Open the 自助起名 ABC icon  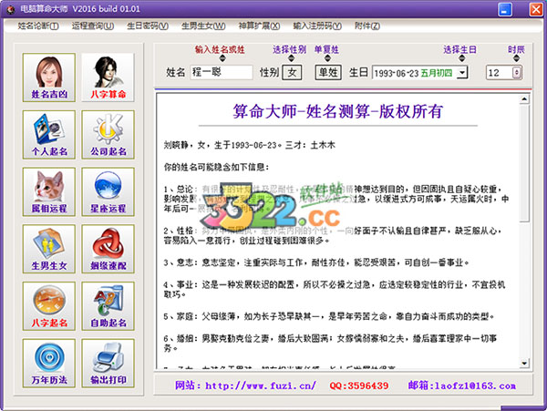(x=108, y=306)
